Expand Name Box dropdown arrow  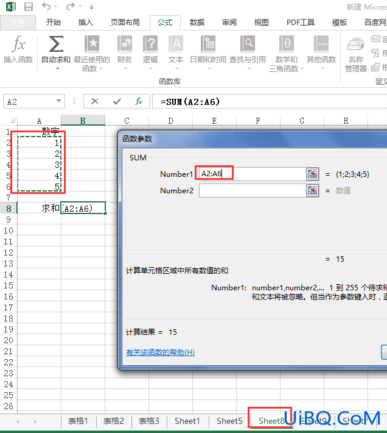[x=58, y=101]
